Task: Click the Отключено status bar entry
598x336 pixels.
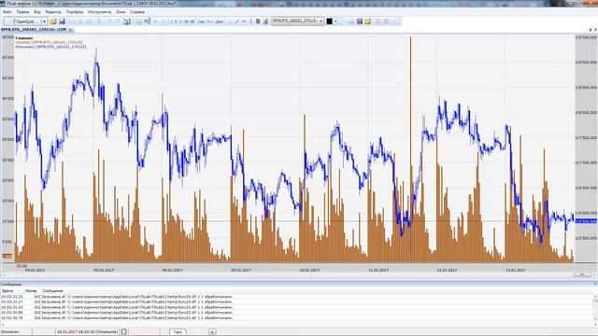Action: pos(9,332)
